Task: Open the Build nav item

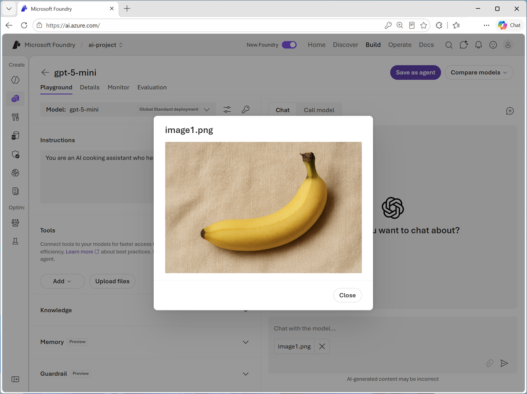Action: [373, 45]
